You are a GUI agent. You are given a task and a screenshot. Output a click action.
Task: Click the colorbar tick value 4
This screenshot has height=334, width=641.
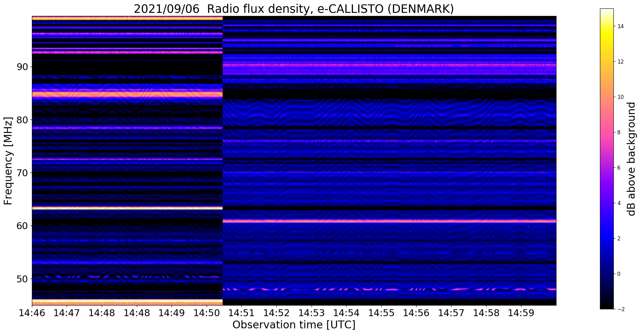(618, 203)
